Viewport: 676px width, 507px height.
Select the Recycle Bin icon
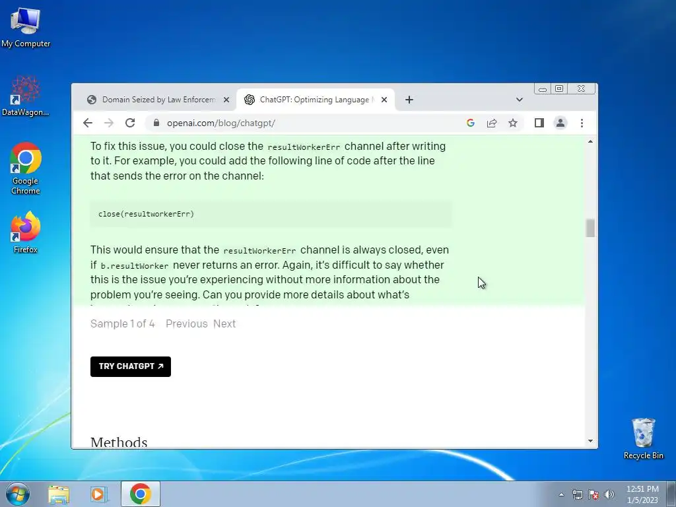(x=643, y=438)
